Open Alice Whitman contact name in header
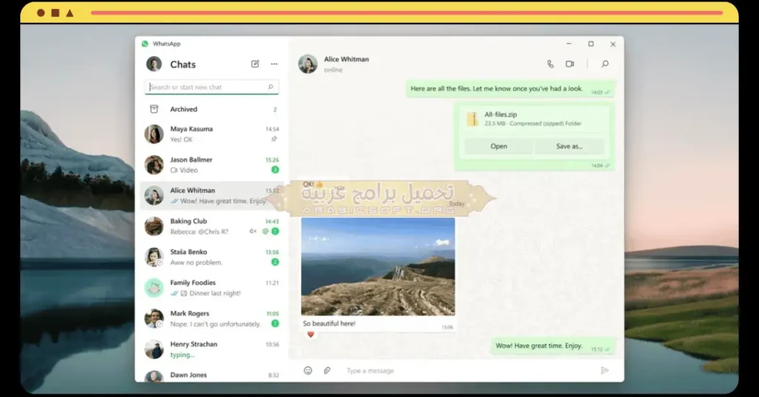This screenshot has height=397, width=759. coord(346,59)
